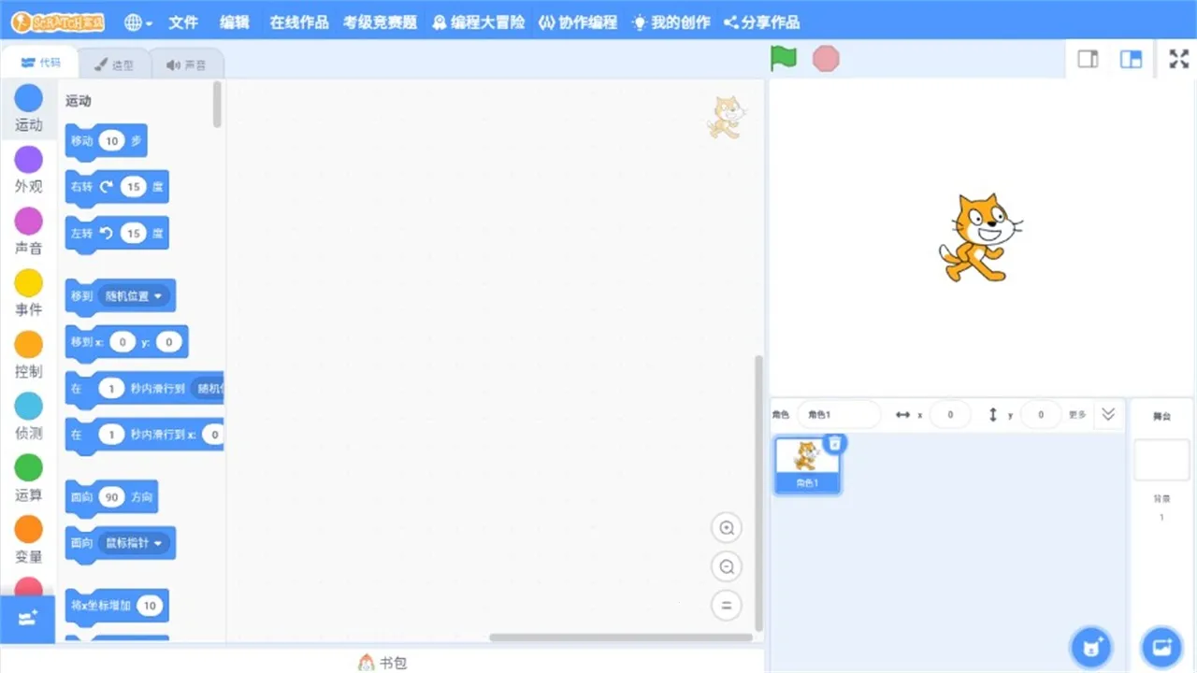The height and width of the screenshot is (673, 1197).
Task: Click the zoom in magnifier in workspace
Action: click(727, 527)
